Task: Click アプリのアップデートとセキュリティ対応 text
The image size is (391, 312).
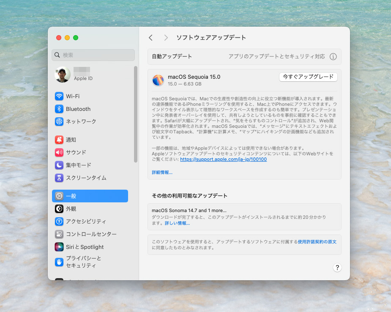Action: (x=276, y=56)
